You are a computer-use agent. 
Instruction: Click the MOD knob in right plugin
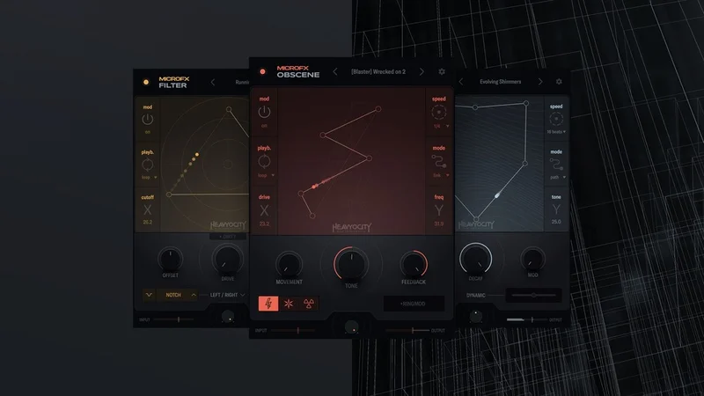532,259
